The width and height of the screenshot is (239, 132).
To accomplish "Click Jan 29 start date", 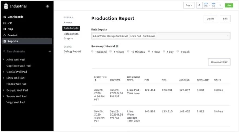I will tap(206, 5).
